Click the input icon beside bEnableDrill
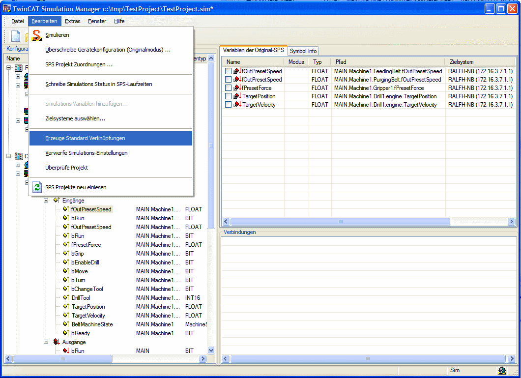 pyautogui.click(x=66, y=262)
